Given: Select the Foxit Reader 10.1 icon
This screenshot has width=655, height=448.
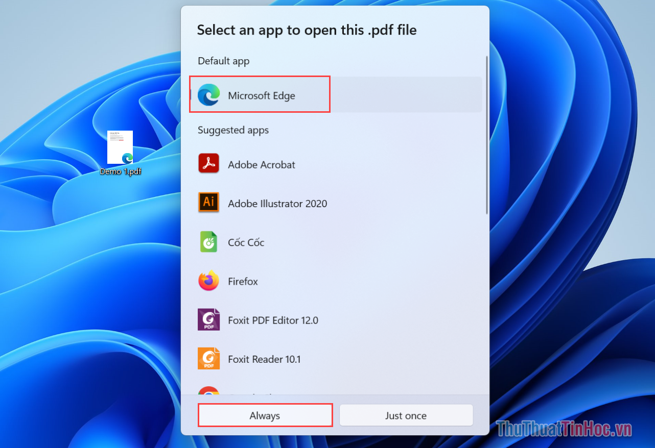Looking at the screenshot, I should click(208, 359).
